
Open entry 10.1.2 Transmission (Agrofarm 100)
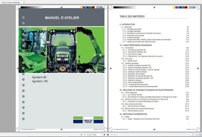pos(134,52)
